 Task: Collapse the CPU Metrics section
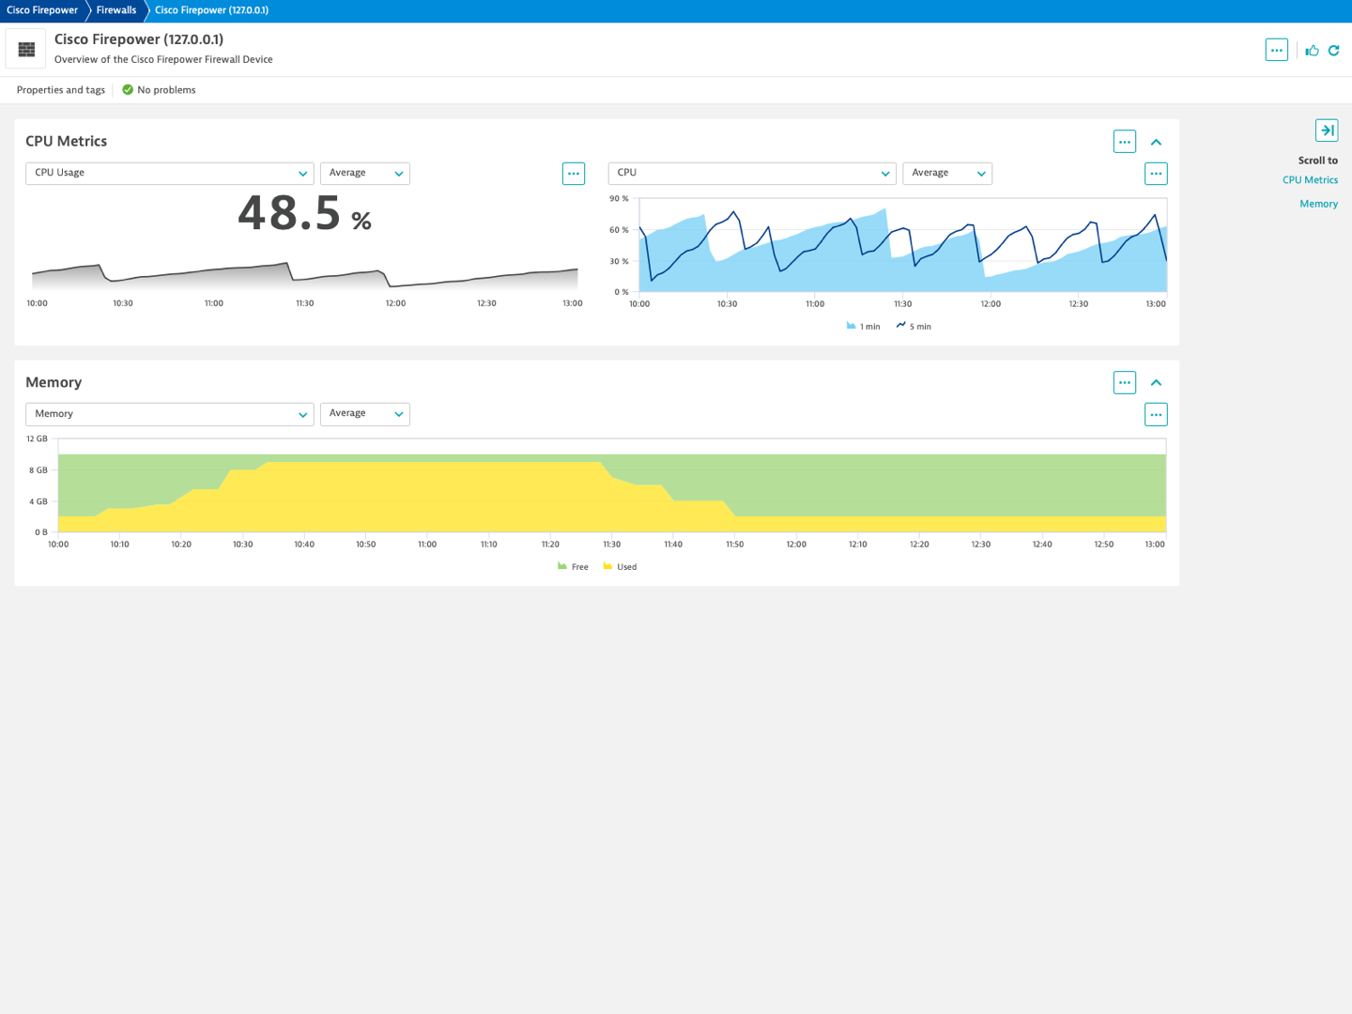[x=1156, y=142]
